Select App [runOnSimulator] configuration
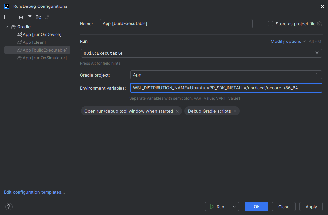The height and width of the screenshot is (215, 328). click(44, 58)
